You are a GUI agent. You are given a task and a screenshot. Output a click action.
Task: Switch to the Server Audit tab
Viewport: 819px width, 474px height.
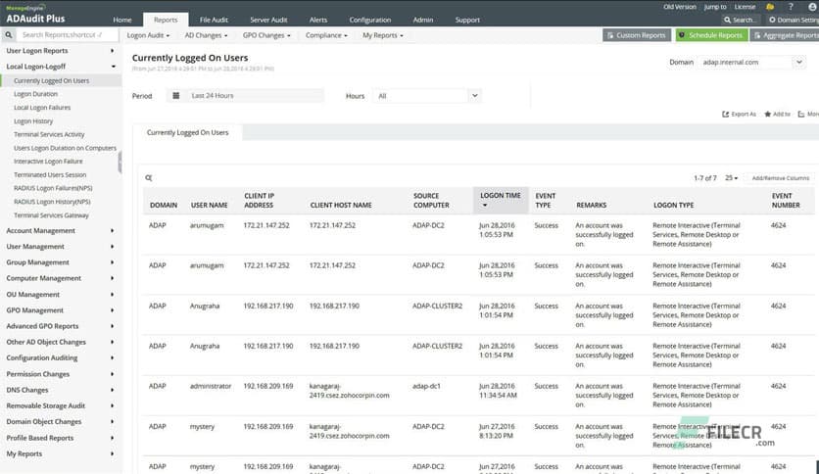(268, 20)
